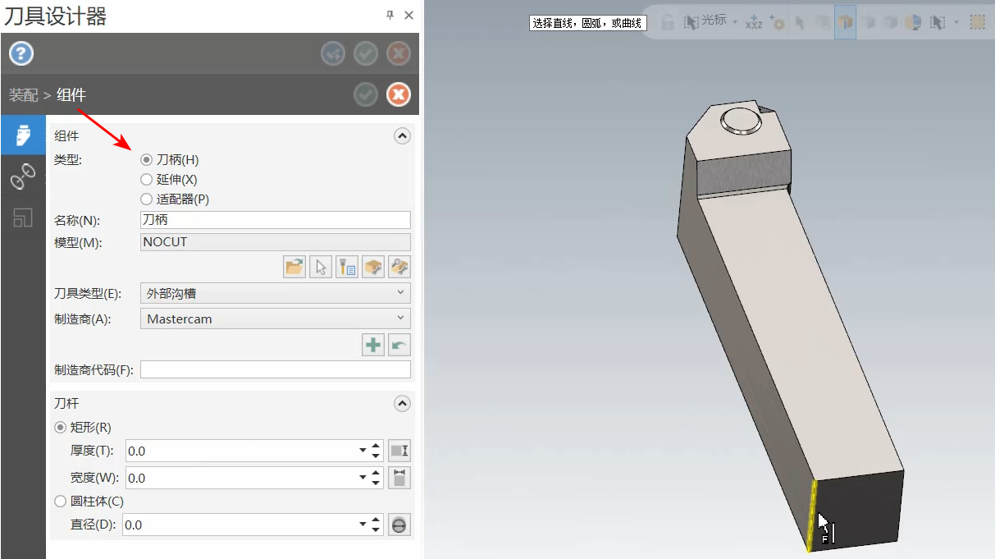Select the 适配器(P) radio button

point(147,199)
